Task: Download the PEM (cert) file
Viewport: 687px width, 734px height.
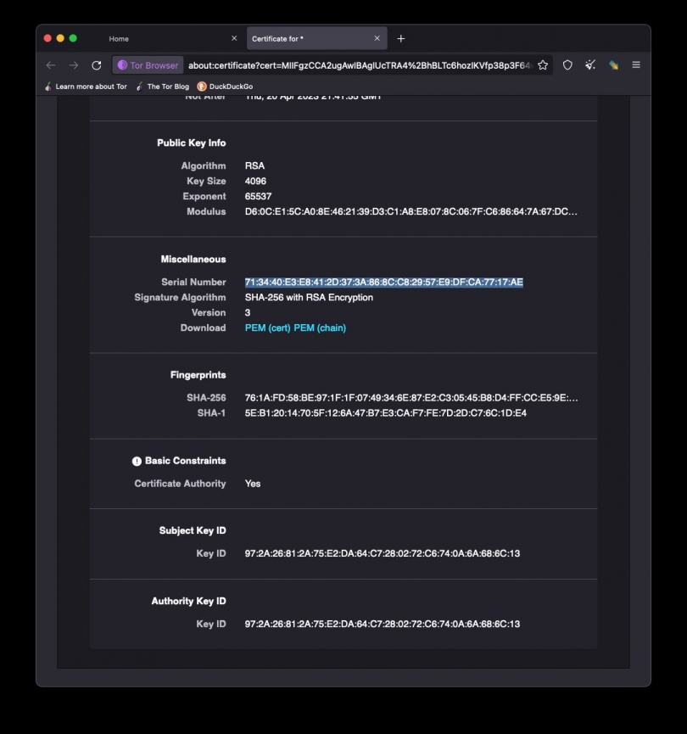Action: (x=267, y=328)
